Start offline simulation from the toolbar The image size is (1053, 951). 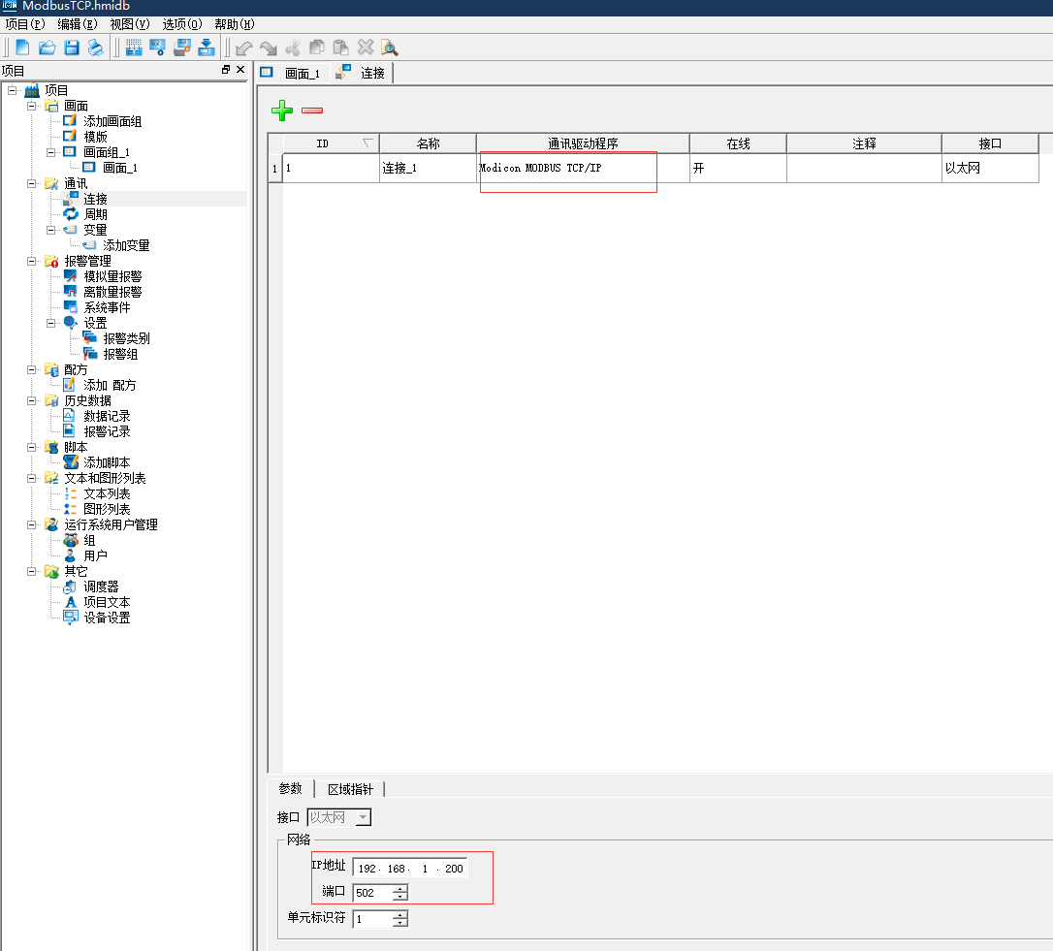point(158,48)
